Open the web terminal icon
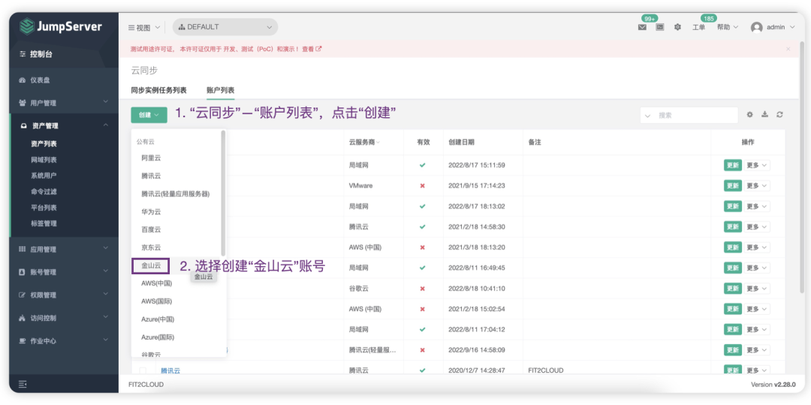 coord(660,27)
